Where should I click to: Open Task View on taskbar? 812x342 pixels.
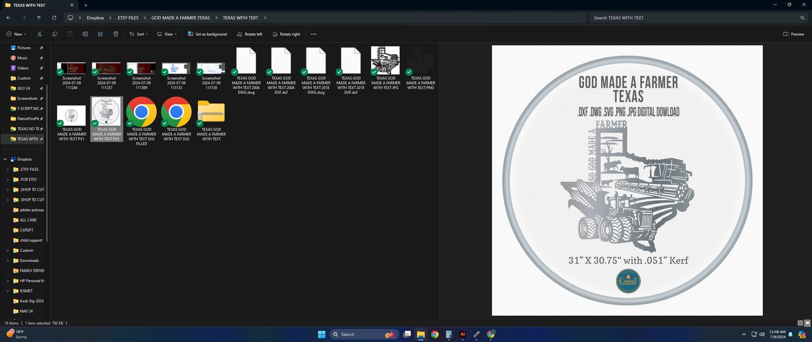[407, 334]
